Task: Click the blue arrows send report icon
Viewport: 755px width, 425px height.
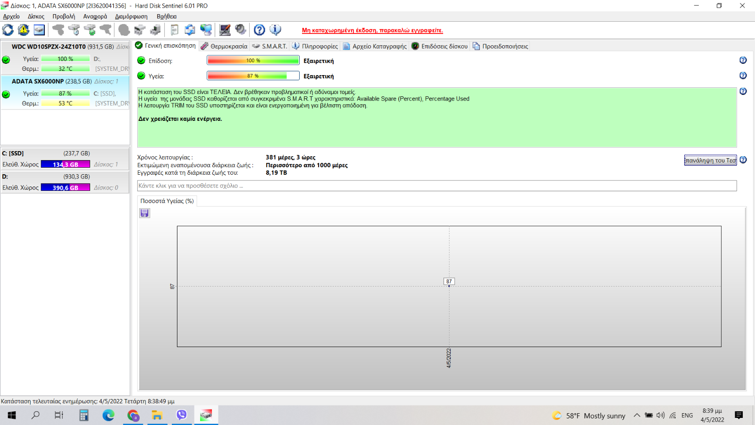Action: click(x=190, y=30)
